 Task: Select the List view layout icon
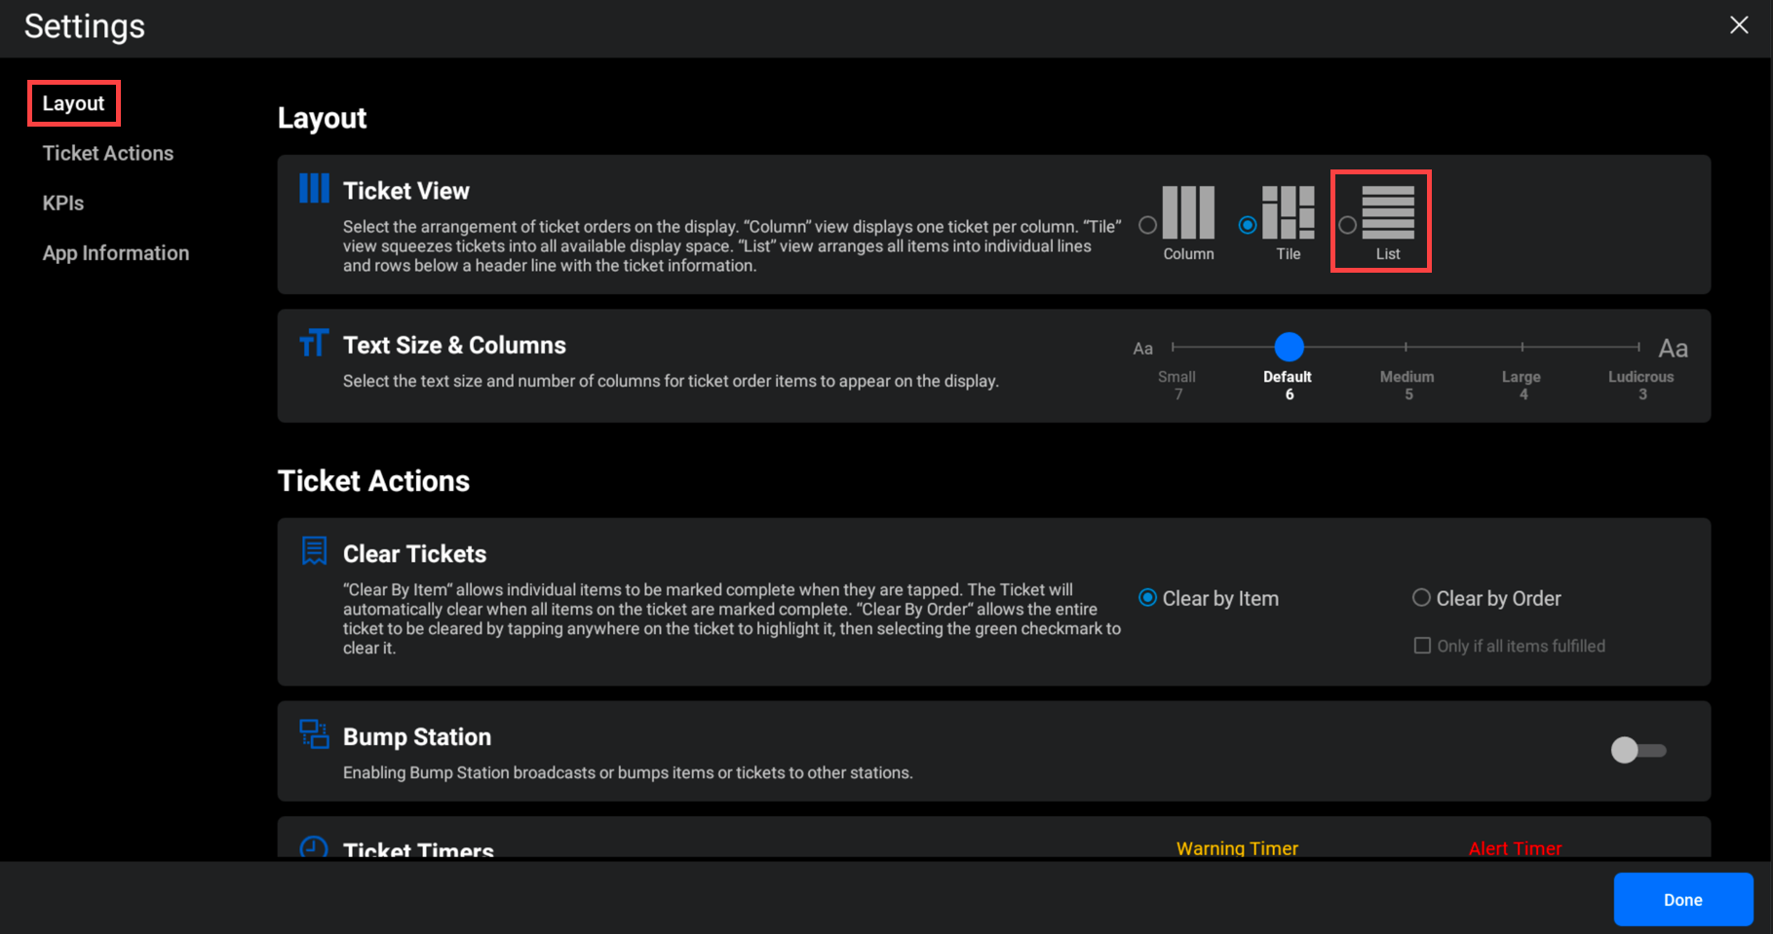coord(1387,212)
